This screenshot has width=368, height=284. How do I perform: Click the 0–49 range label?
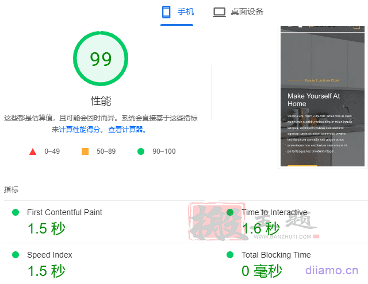pyautogui.click(x=52, y=151)
